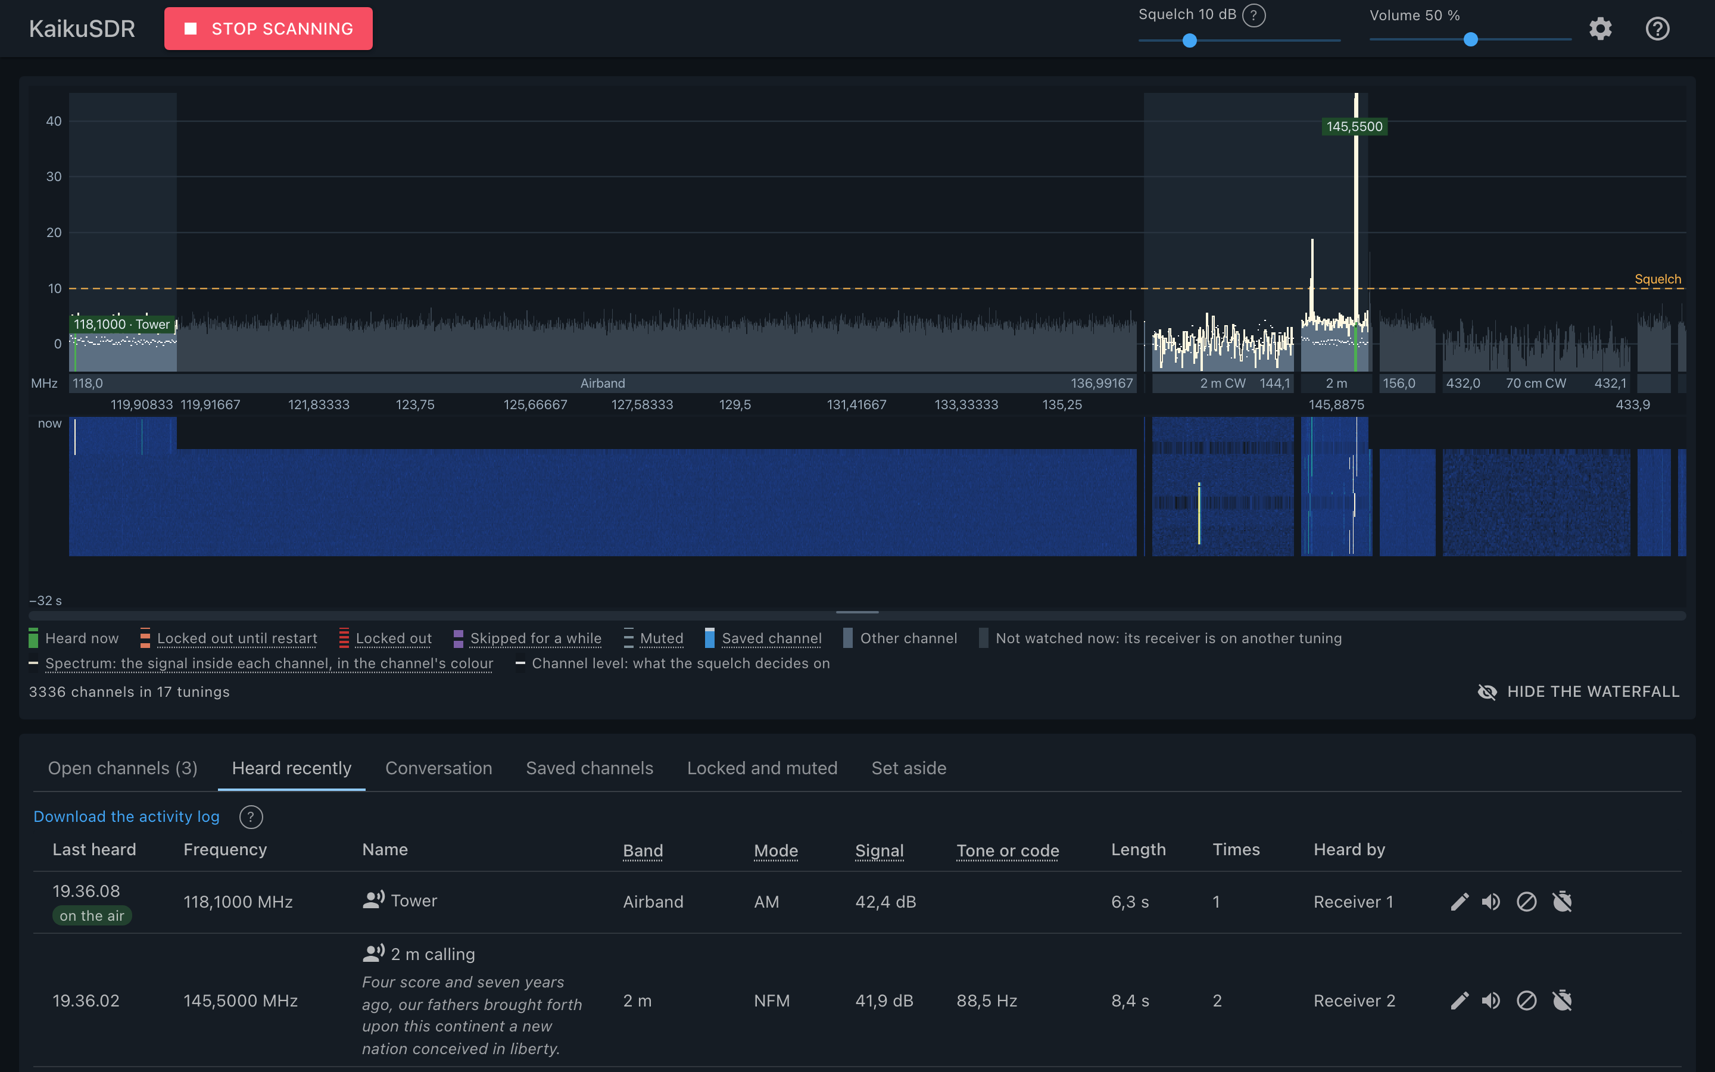Open settings with the gear icon

coord(1600,29)
